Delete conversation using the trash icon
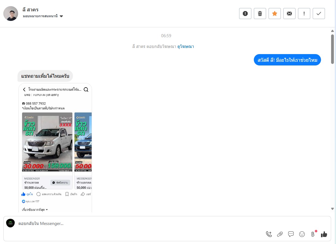Screen dimensions: 336x244 tap(260, 14)
